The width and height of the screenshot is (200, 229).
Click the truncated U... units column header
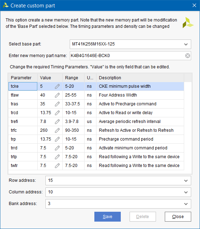click(90, 78)
